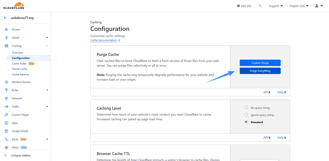The width and height of the screenshot is (329, 161).
Task: Open Cache Rules in the sidebar
Action: pyautogui.click(x=19, y=64)
